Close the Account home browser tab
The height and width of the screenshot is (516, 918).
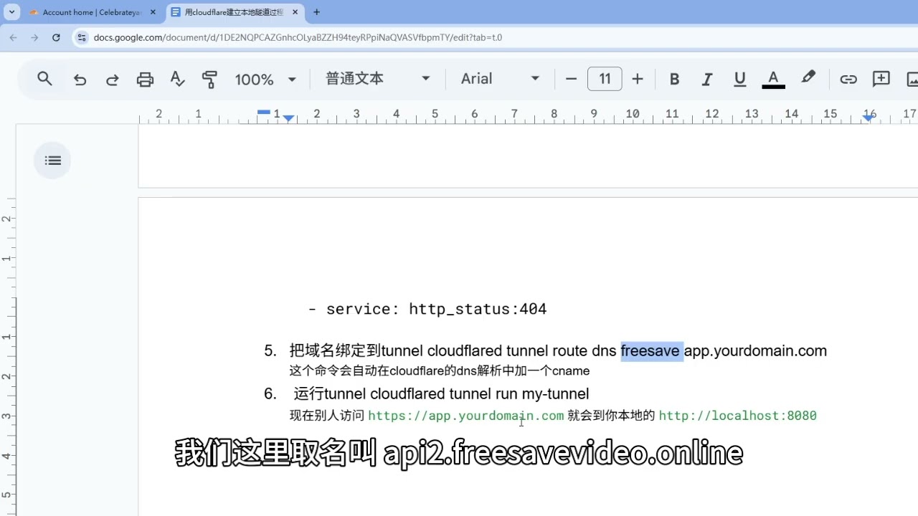pyautogui.click(x=153, y=12)
